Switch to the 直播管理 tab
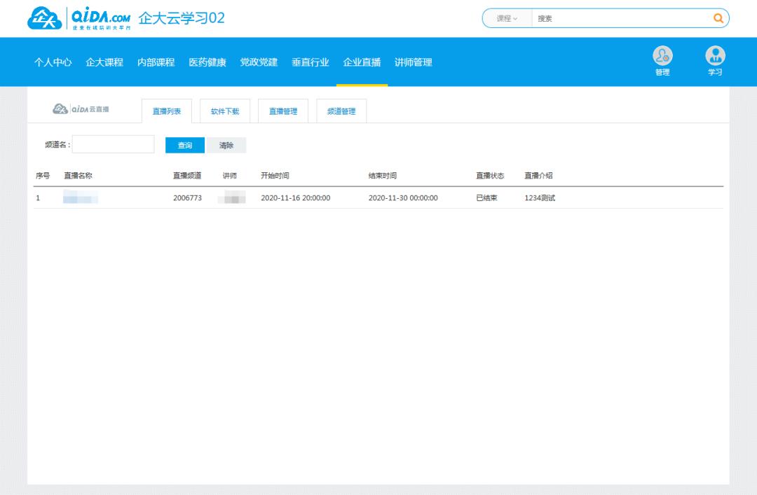The height and width of the screenshot is (495, 757). click(x=283, y=111)
